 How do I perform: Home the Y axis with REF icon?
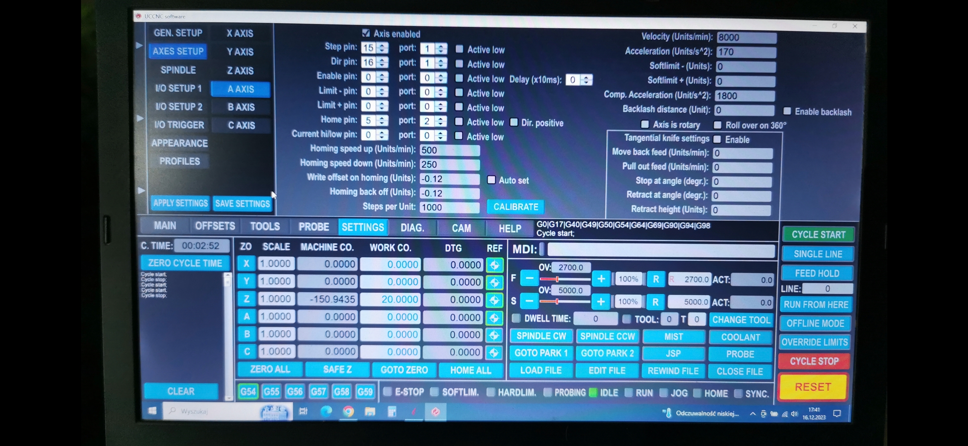click(x=494, y=282)
